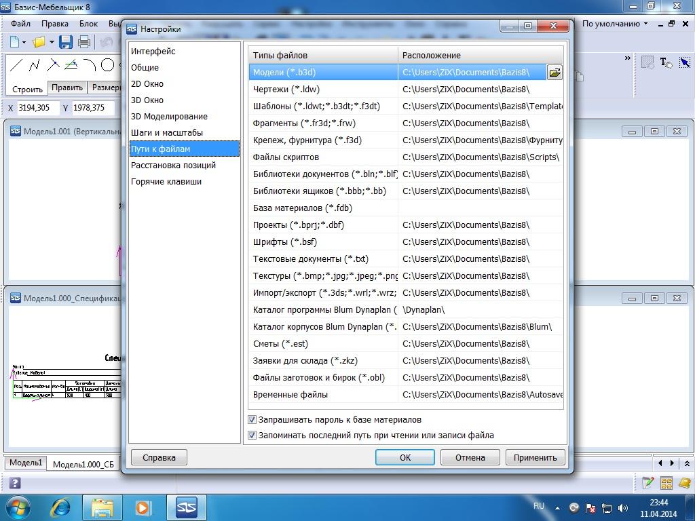Go to previous document tab with left arrow
This screenshot has height=521, width=695.
pos(660,463)
